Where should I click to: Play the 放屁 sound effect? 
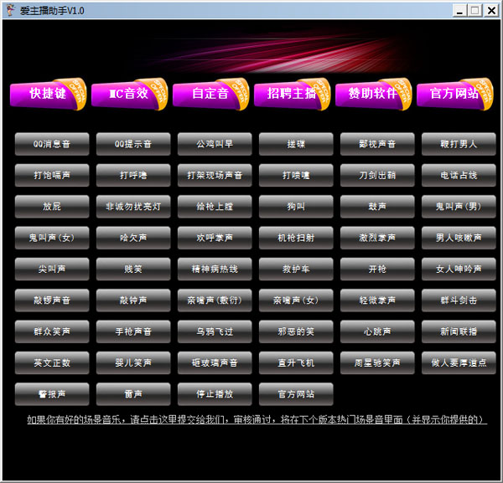[52, 207]
